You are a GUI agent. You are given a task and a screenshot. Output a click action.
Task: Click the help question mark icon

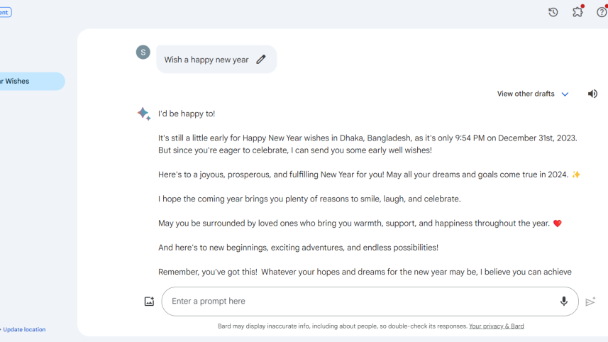(602, 12)
